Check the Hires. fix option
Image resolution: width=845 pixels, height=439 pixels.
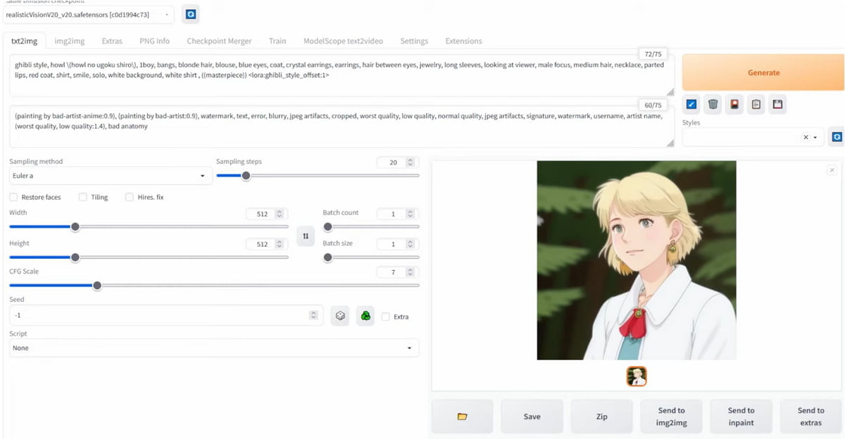(130, 197)
